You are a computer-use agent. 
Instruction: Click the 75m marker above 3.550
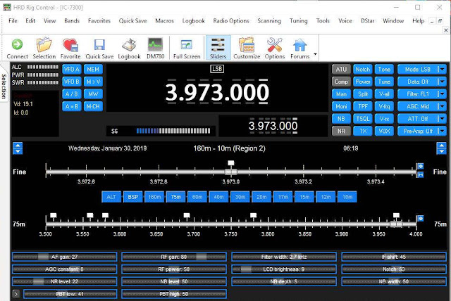coord(90,215)
